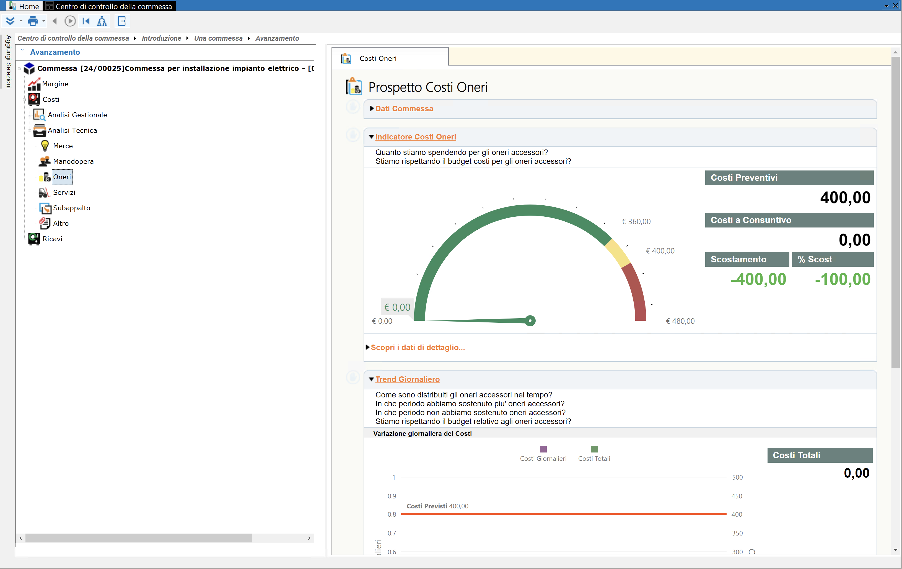Screen dimensions: 902x569
Task: Click the Margine chart icon
Action: tap(34, 84)
